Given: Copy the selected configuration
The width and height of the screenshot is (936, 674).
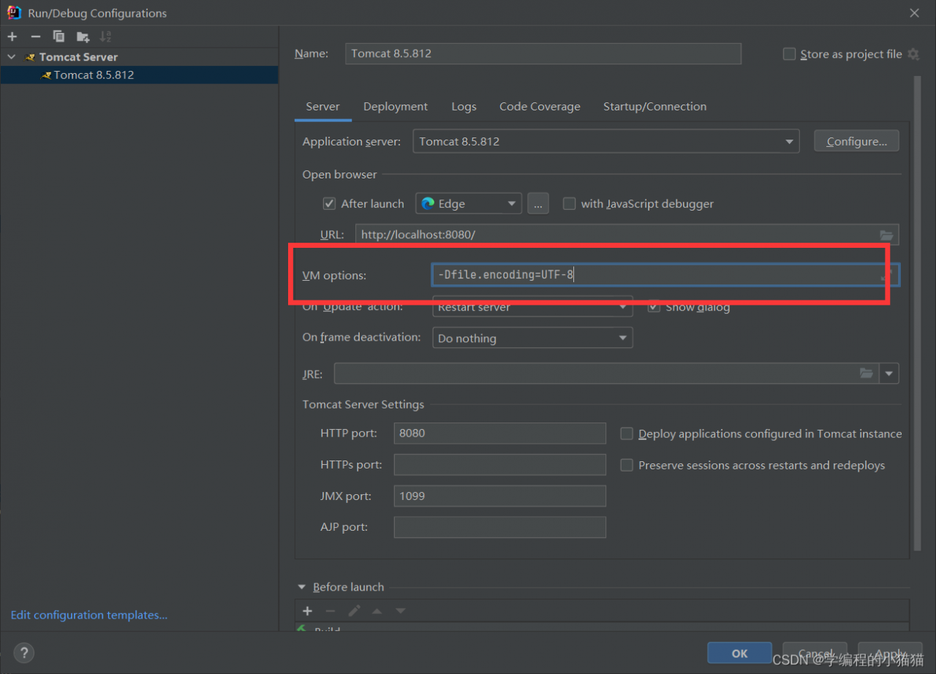Looking at the screenshot, I should click(58, 37).
